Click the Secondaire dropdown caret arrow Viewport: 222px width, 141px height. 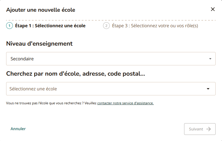click(210, 59)
